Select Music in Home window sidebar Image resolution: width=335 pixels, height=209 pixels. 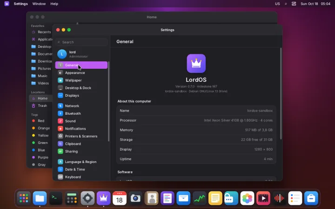coord(41,76)
